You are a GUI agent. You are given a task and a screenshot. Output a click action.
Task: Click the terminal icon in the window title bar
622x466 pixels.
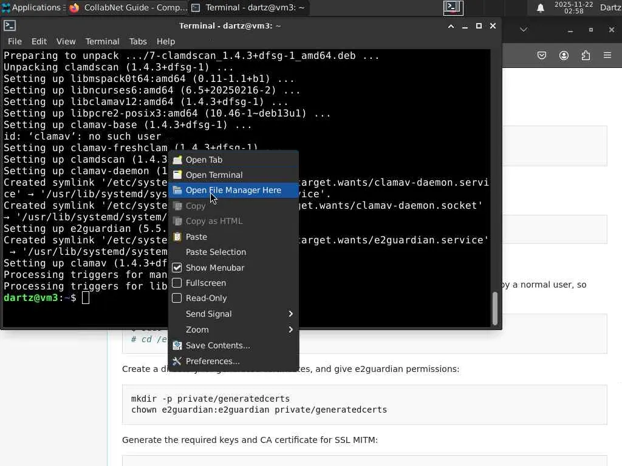click(x=10, y=25)
